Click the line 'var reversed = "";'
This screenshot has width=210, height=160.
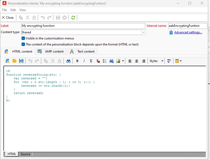coord(30,78)
